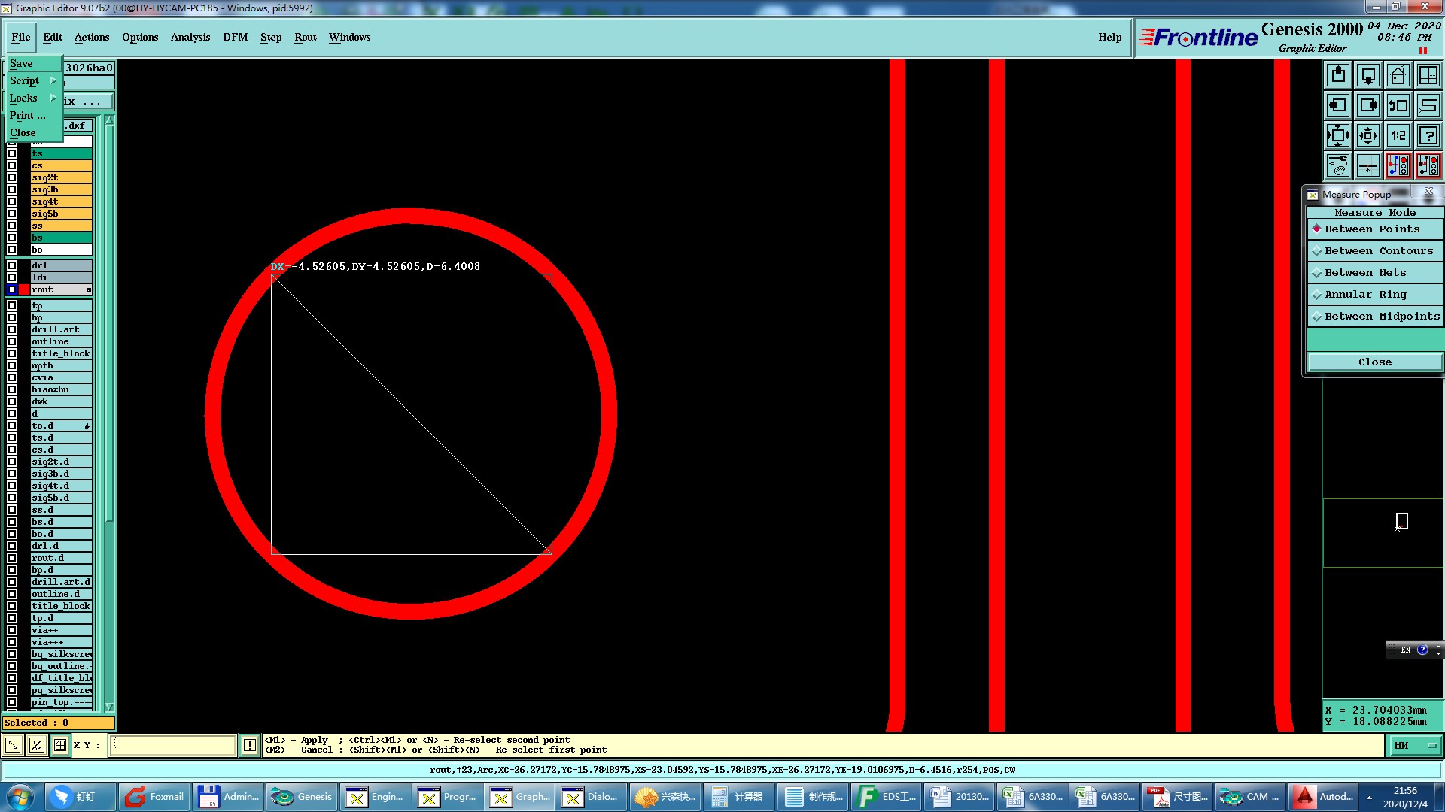This screenshot has width=1445, height=812.
Task: Click the XY coordinate input field
Action: (x=173, y=746)
